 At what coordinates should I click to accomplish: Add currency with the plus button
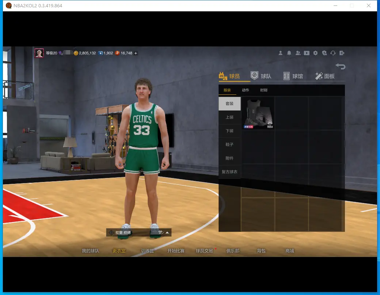click(x=136, y=53)
